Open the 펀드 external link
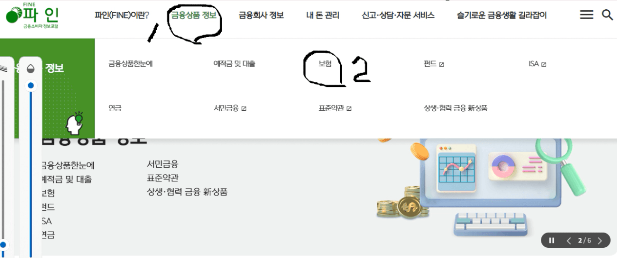The width and height of the screenshot is (617, 258). 433,64
